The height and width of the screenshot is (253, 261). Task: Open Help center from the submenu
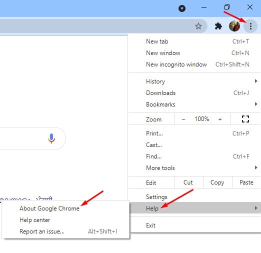34,220
